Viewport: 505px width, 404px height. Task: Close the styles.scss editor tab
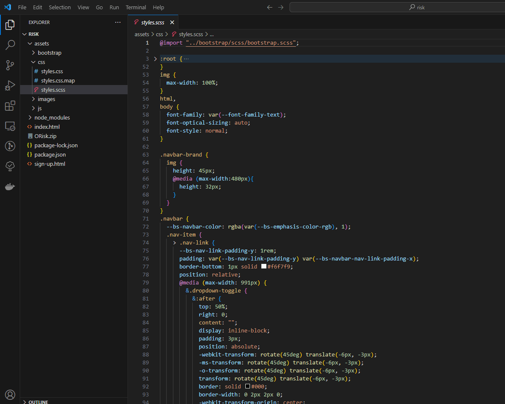coord(172,22)
